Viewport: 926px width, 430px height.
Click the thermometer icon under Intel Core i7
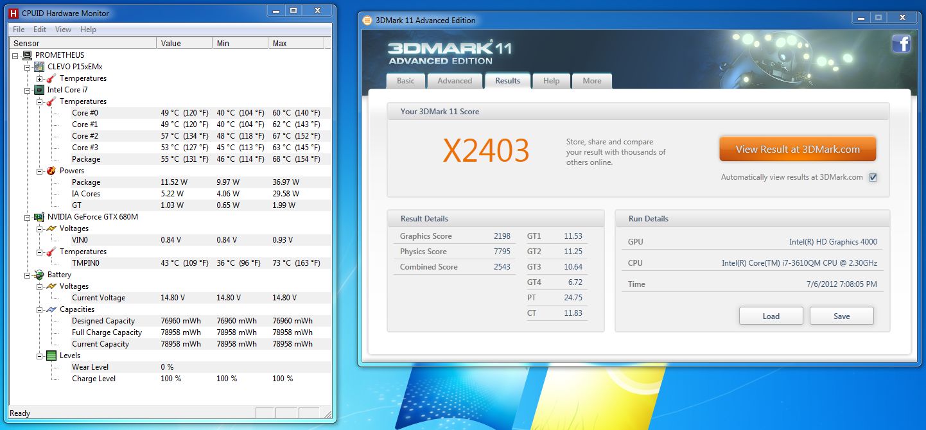click(x=51, y=101)
